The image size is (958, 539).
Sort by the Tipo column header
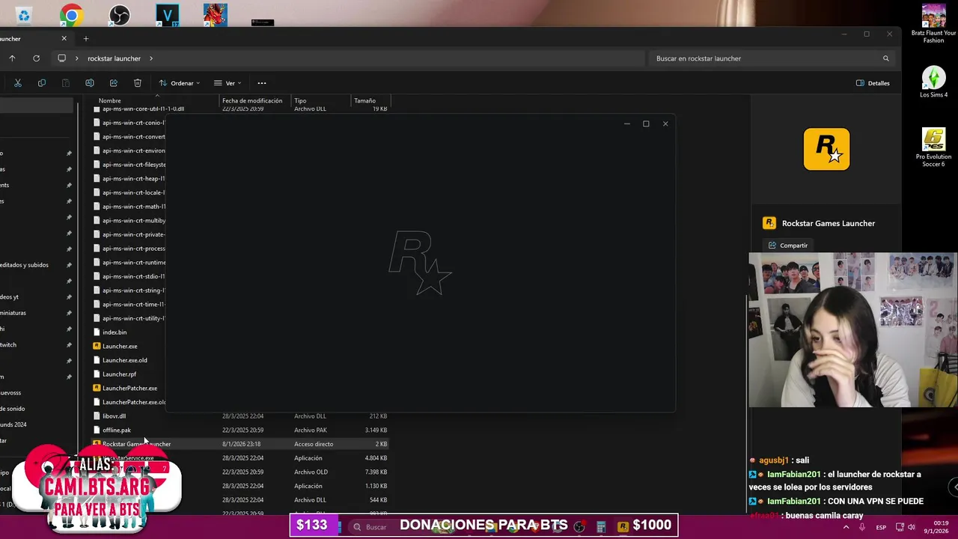tap(300, 100)
